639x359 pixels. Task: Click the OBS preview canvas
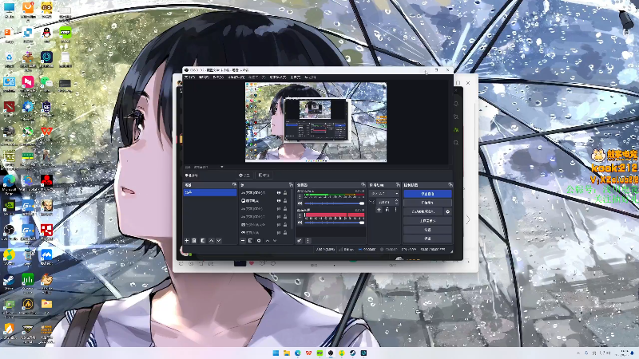coord(316,122)
